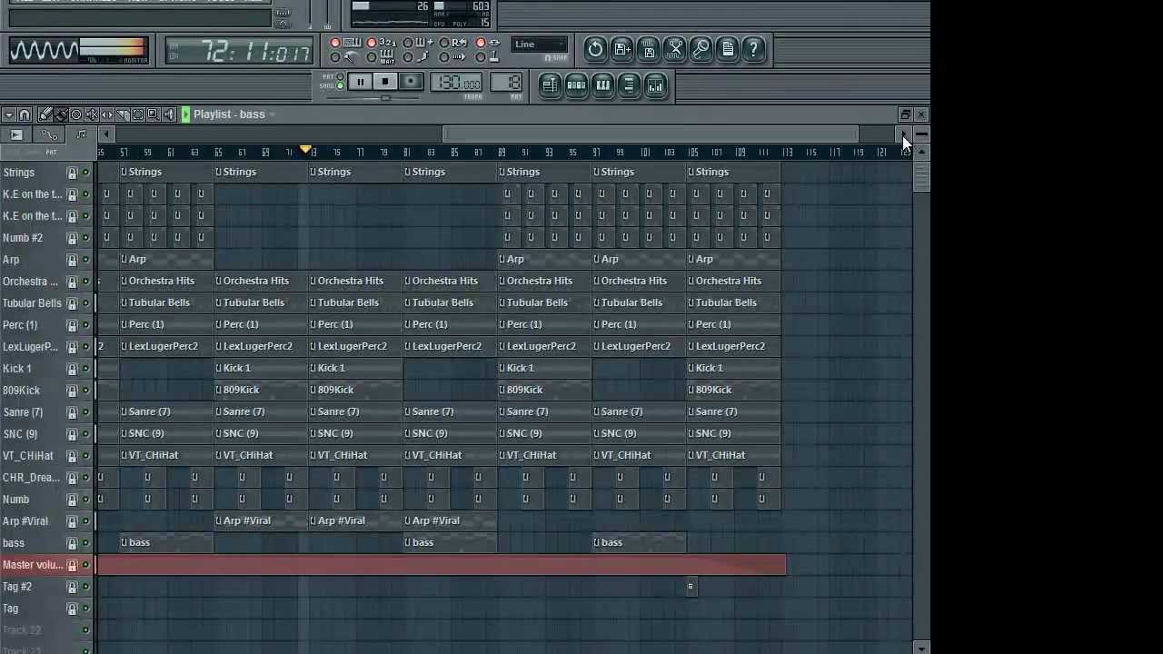1163x654 pixels.
Task: Activate the playback speaker tool in Playlist
Action: click(169, 114)
